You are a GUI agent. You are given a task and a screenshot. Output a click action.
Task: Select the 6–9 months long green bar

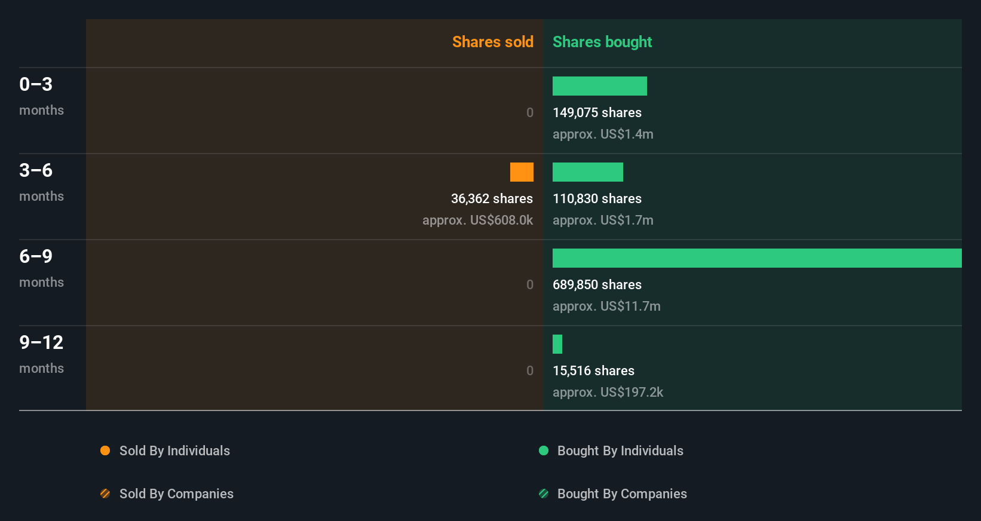757,258
